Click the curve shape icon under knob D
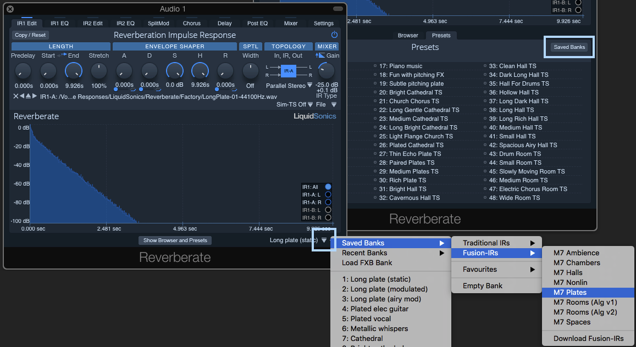This screenshot has height=347, width=636. point(159,89)
